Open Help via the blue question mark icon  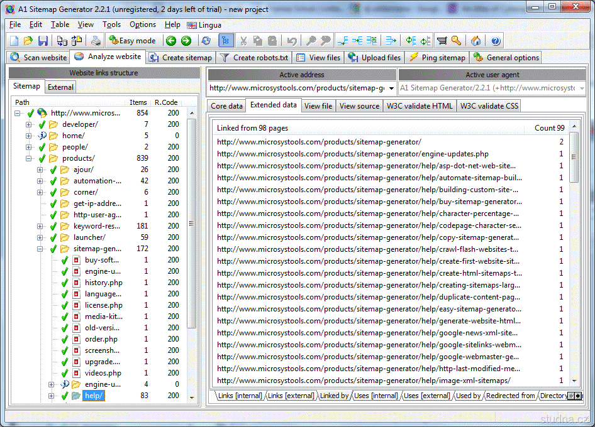coord(496,41)
